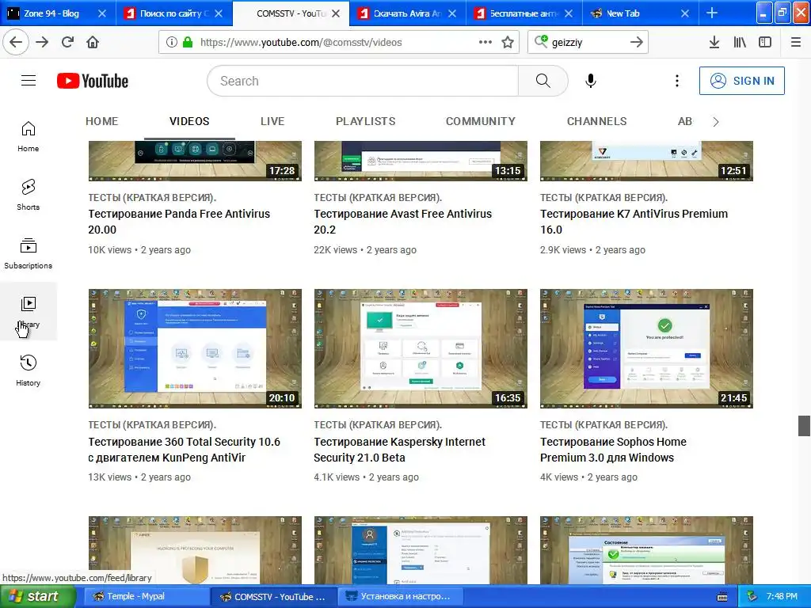Open 'Тестирование K7 AntiVirus Premium 16.0' video title

pos(634,222)
